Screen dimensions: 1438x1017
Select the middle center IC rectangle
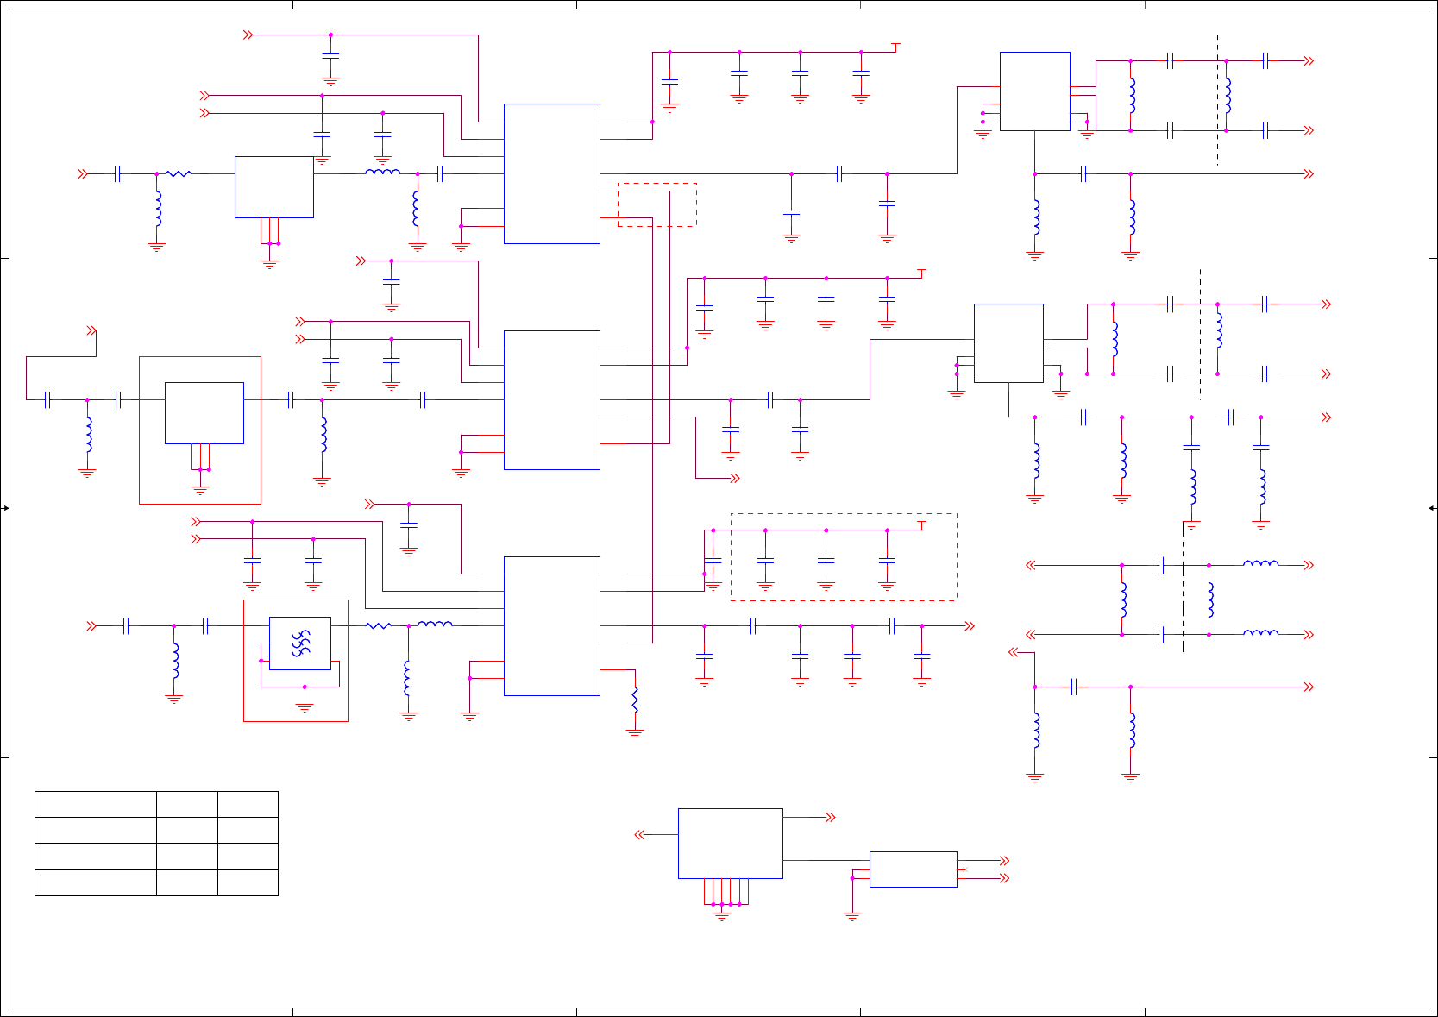pyautogui.click(x=552, y=400)
